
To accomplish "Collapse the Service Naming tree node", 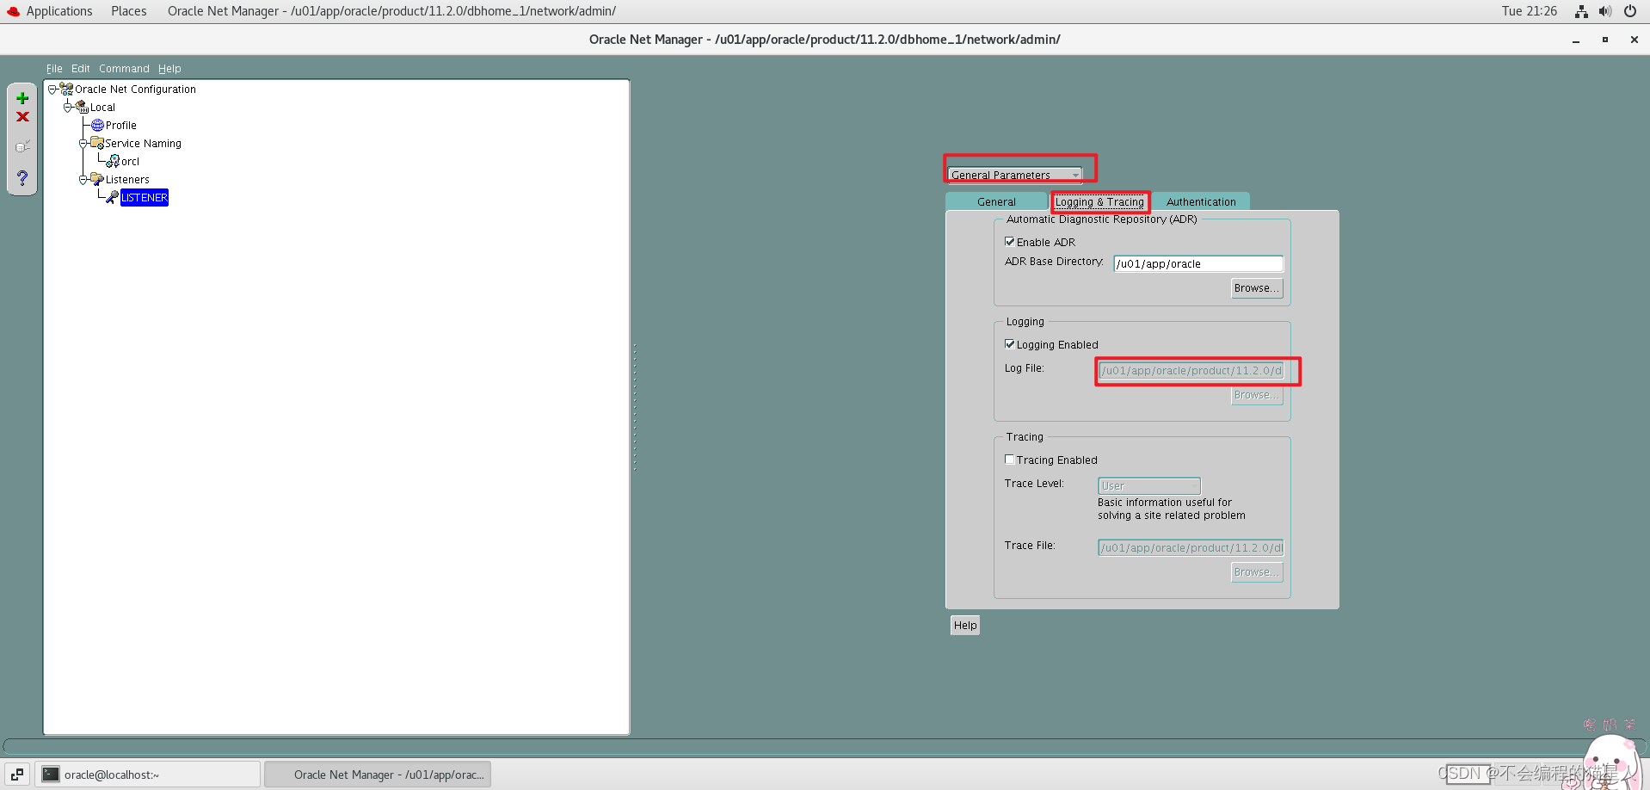I will point(83,143).
